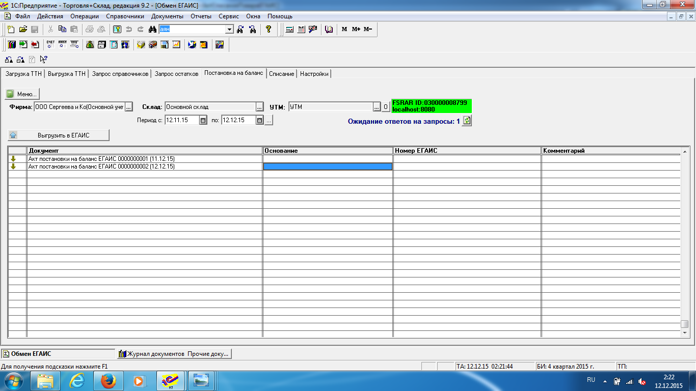Click the Find previous binoculars icon
The image size is (696, 391).
tap(252, 30)
